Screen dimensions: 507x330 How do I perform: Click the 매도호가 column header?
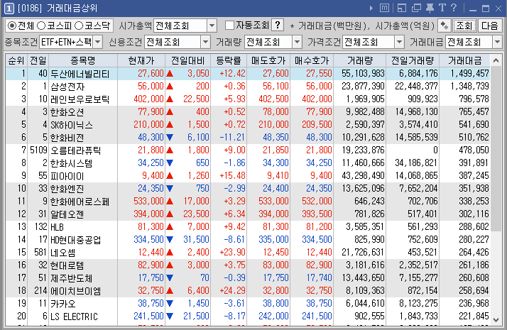pos(268,60)
